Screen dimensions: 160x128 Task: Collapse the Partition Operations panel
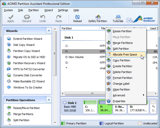click(49, 100)
